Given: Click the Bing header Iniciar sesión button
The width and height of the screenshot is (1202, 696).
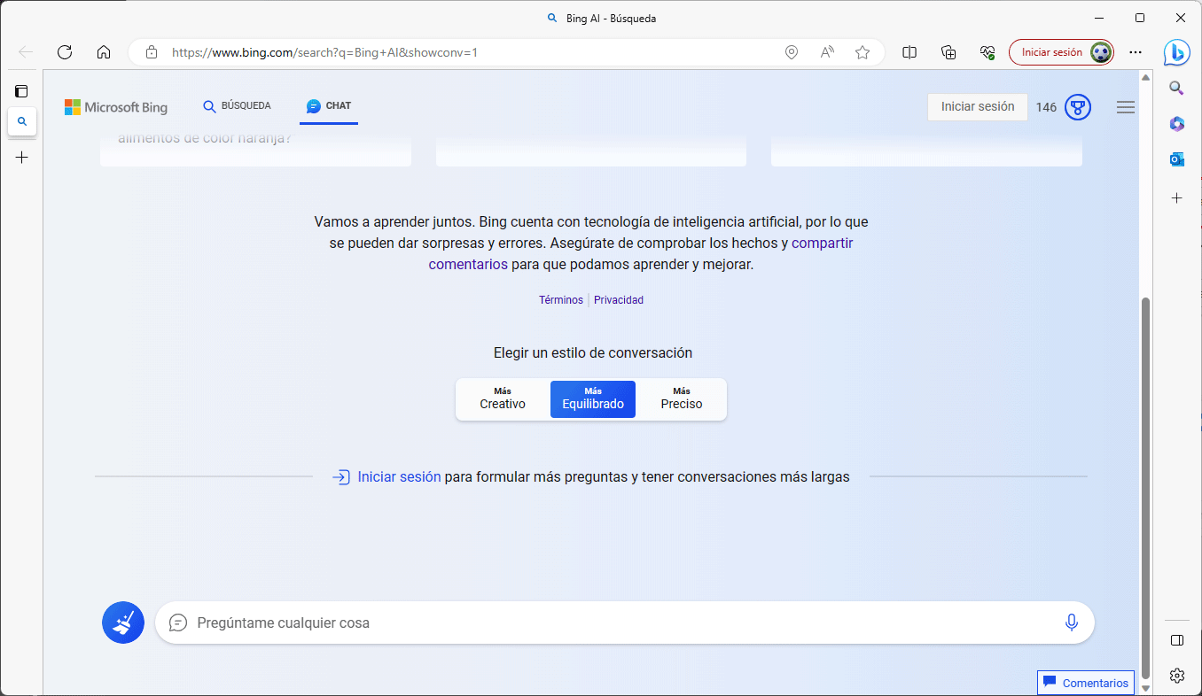Looking at the screenshot, I should [x=978, y=106].
